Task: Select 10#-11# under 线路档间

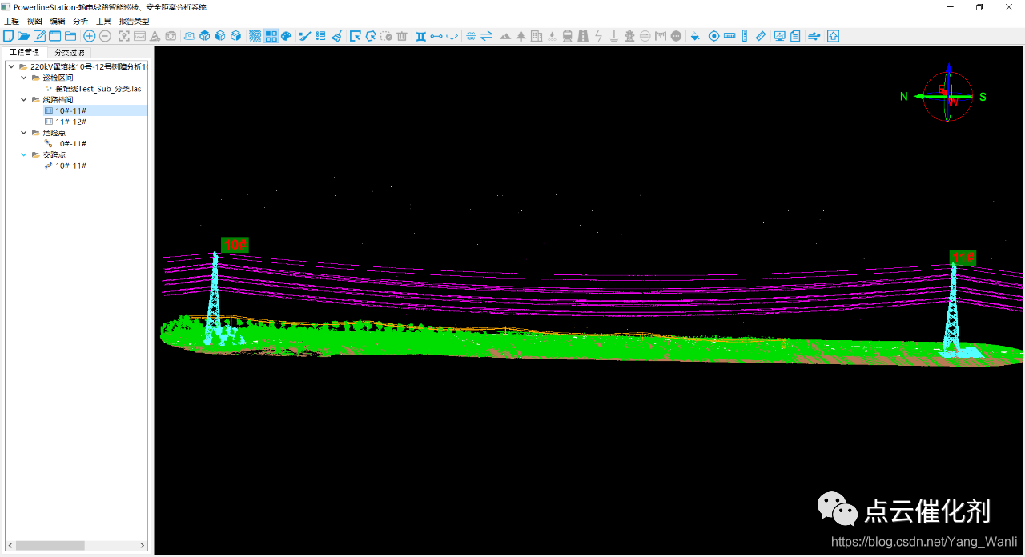Action: (x=71, y=110)
